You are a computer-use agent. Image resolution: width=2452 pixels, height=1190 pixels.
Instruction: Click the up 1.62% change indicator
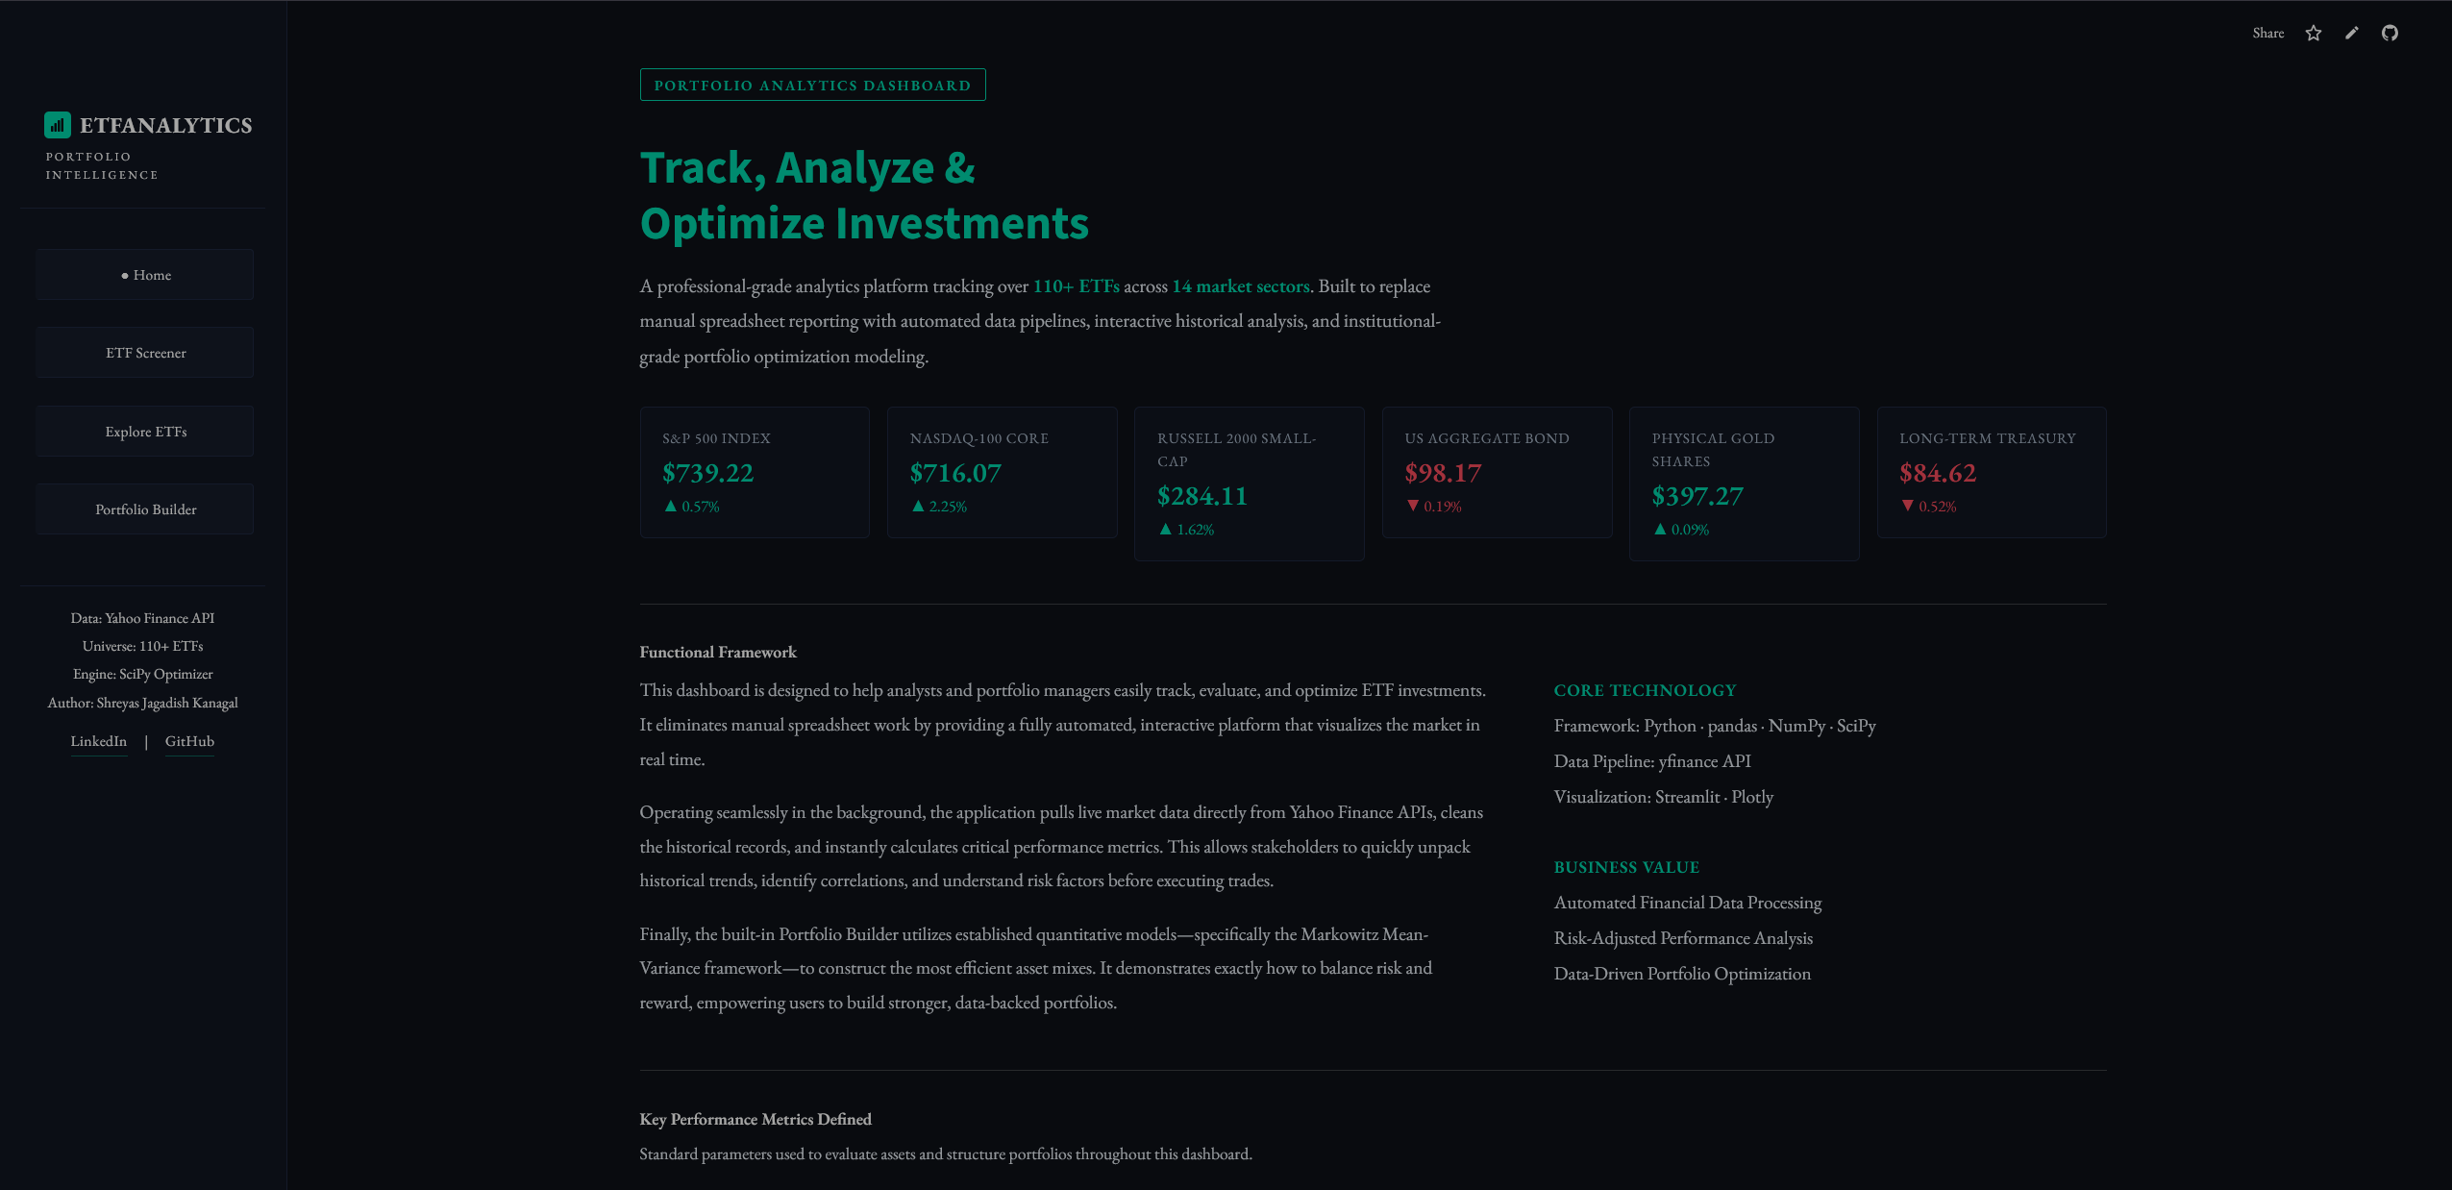tap(1187, 530)
